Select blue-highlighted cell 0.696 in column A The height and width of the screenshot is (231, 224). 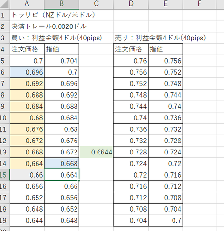pyautogui.click(x=27, y=72)
